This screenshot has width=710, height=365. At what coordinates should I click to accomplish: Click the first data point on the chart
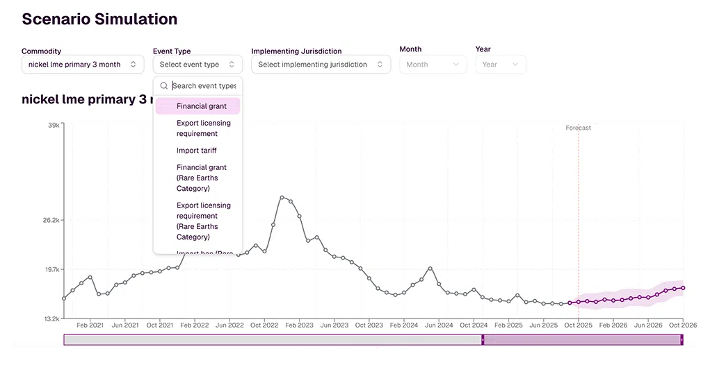click(64, 298)
